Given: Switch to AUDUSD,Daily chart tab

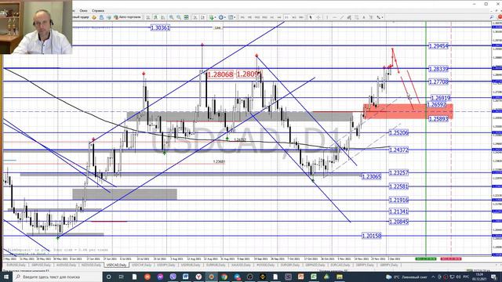Looking at the screenshot, I should point(66,265).
